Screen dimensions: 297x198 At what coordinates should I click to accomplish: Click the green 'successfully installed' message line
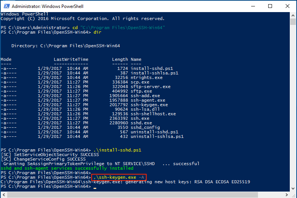point(67,168)
